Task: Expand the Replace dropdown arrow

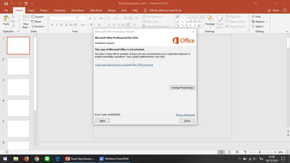Action: (x=267, y=22)
